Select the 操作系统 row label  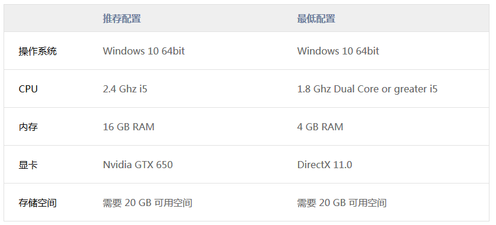pos(38,51)
